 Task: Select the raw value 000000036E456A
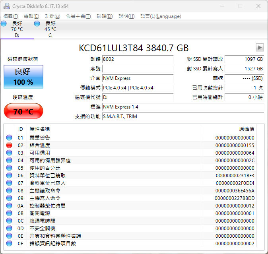click(235, 191)
